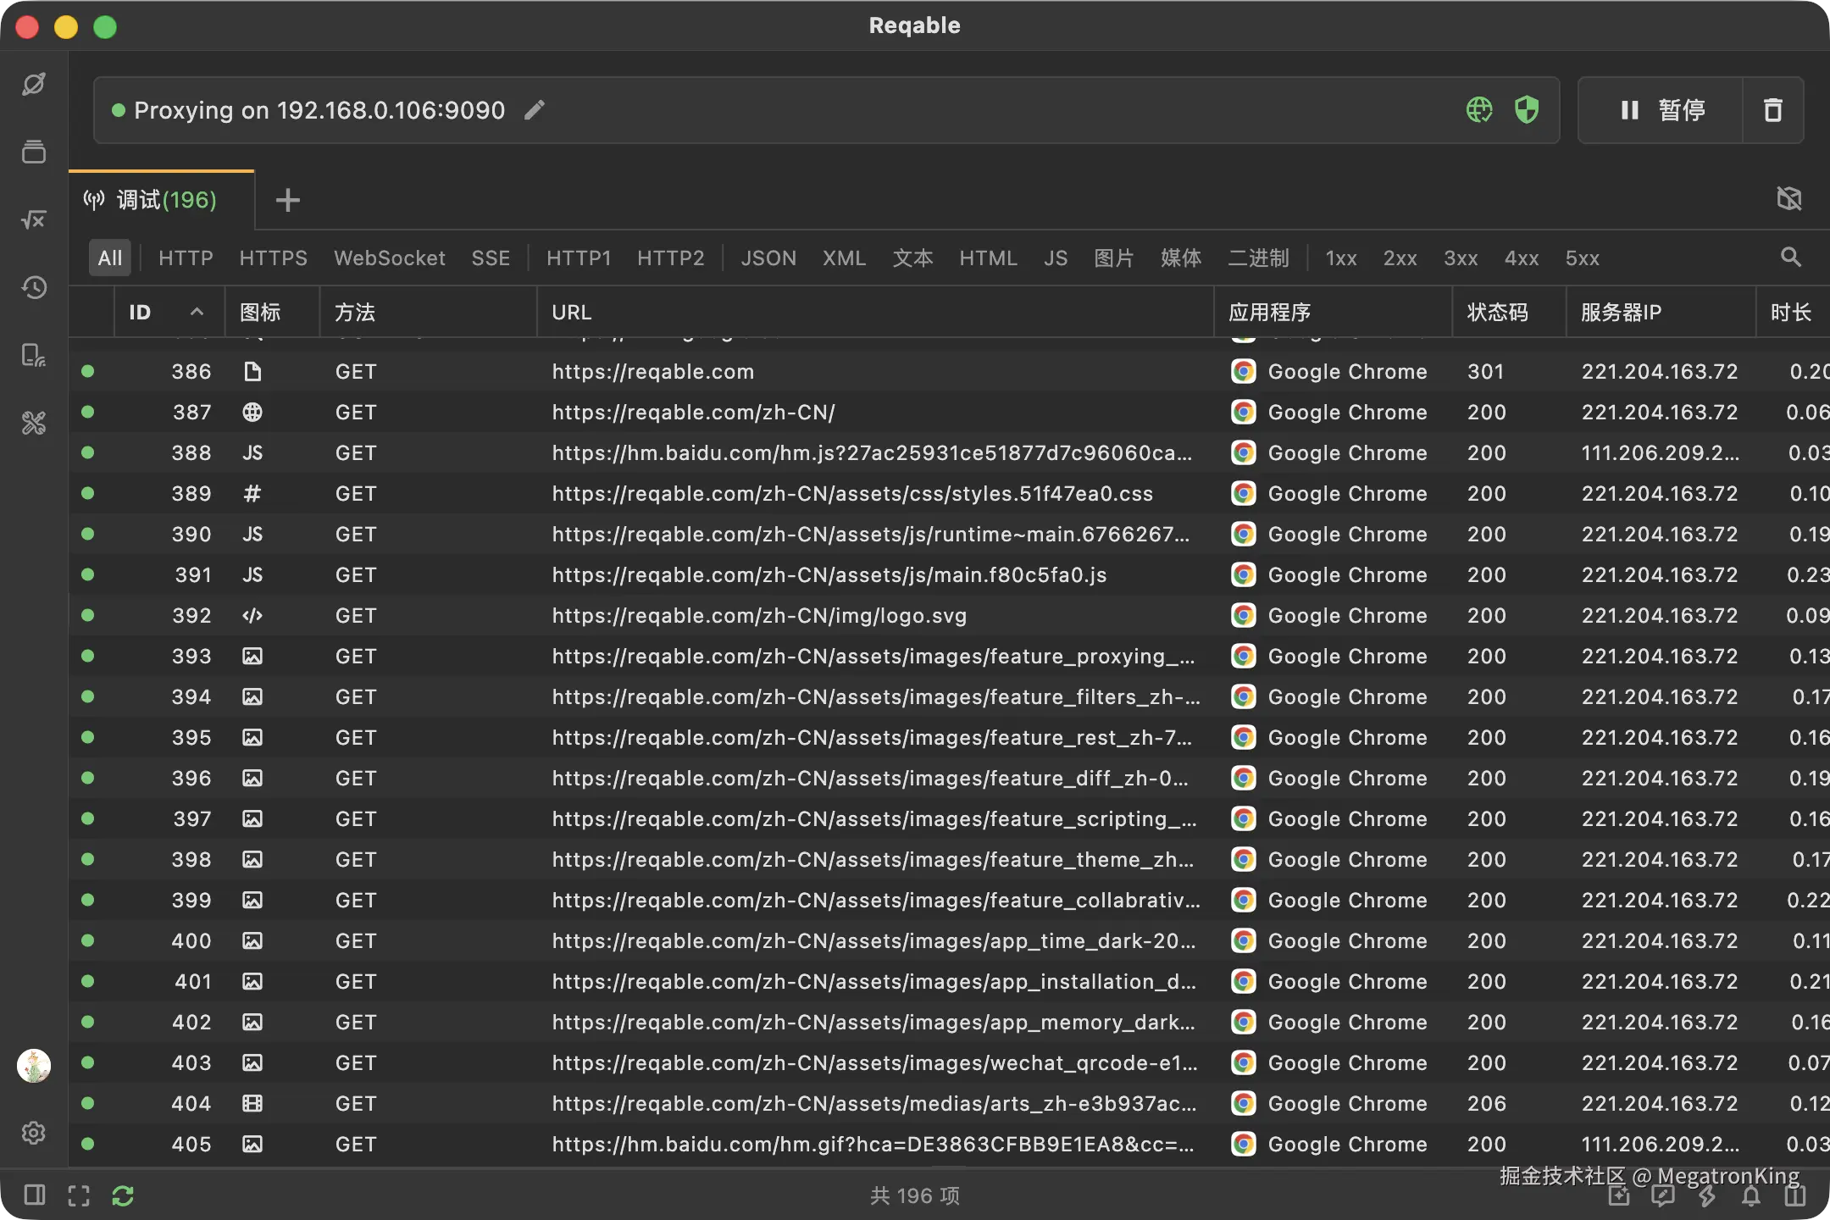The image size is (1830, 1220).
Task: Filter by WebSocket traffic
Action: [x=390, y=258]
